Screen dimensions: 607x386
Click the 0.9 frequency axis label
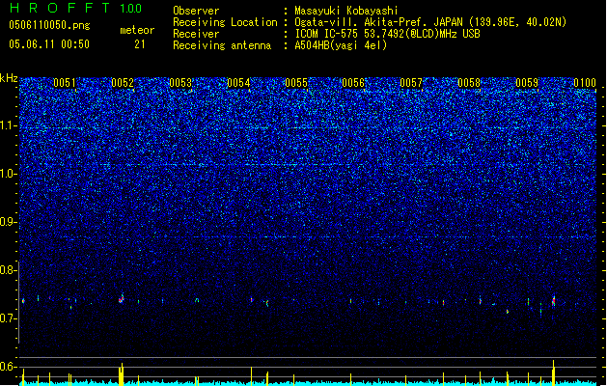(x=8, y=222)
